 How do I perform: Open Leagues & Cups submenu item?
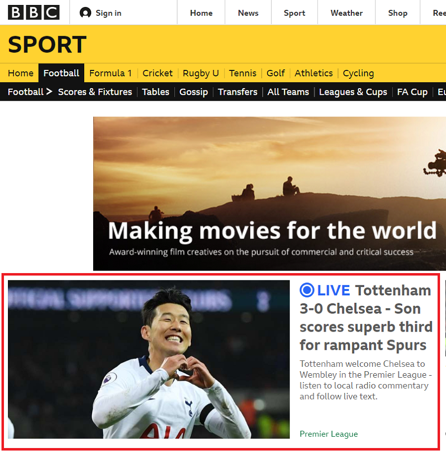pyautogui.click(x=353, y=92)
